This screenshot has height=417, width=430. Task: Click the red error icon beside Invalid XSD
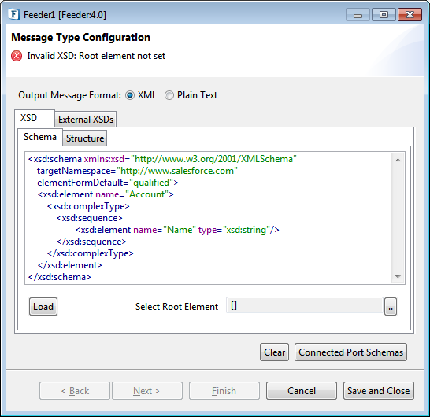tap(17, 56)
